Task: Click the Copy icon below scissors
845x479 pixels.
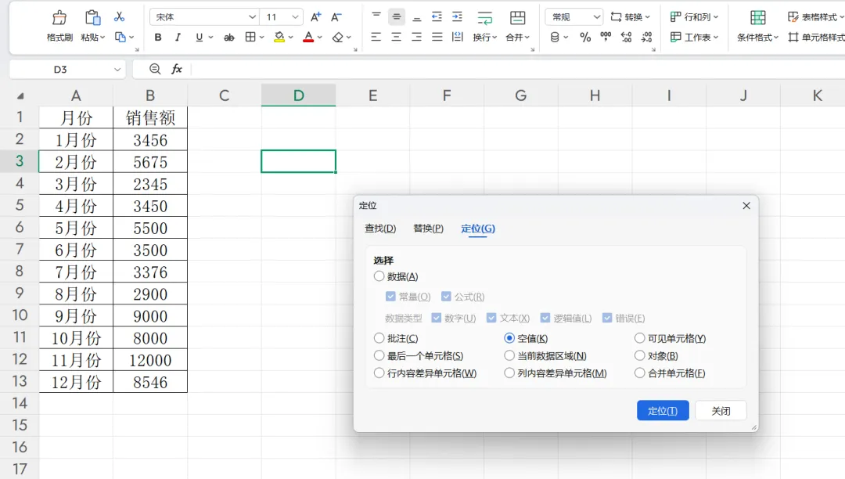Action: tap(120, 38)
